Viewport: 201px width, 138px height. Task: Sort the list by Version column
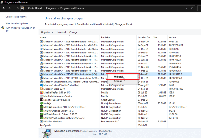coord(172,37)
